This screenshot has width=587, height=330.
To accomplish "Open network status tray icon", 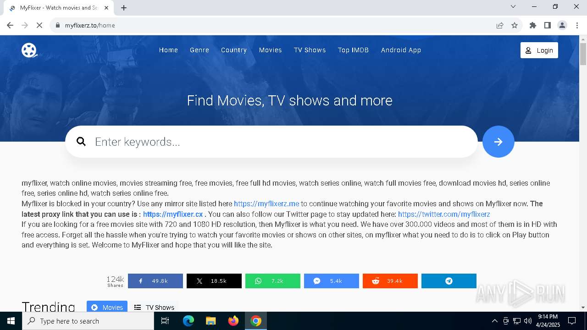I will point(517,321).
